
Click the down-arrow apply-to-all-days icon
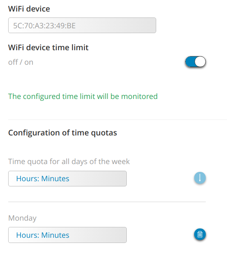tap(200, 178)
